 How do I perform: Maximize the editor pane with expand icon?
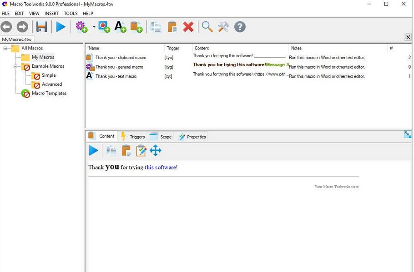407,134
